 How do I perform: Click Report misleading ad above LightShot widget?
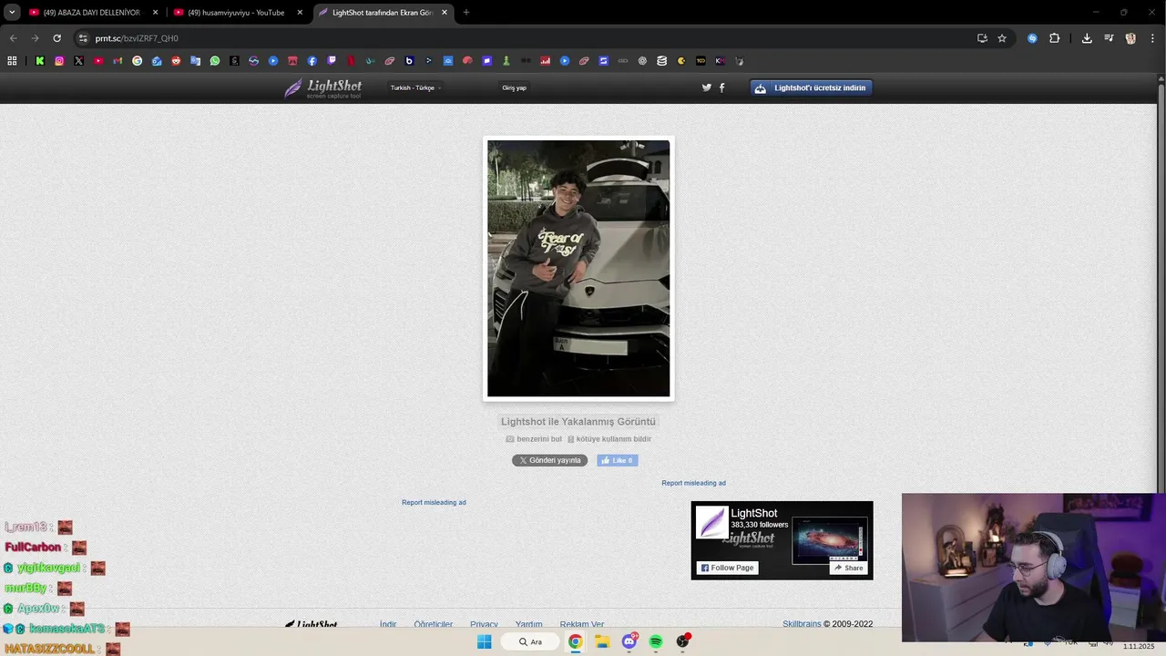[693, 483]
